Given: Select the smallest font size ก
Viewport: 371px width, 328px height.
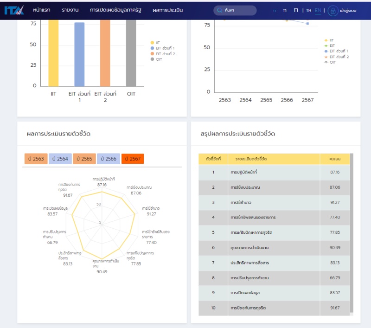Looking at the screenshot, I should pyautogui.click(x=274, y=11).
